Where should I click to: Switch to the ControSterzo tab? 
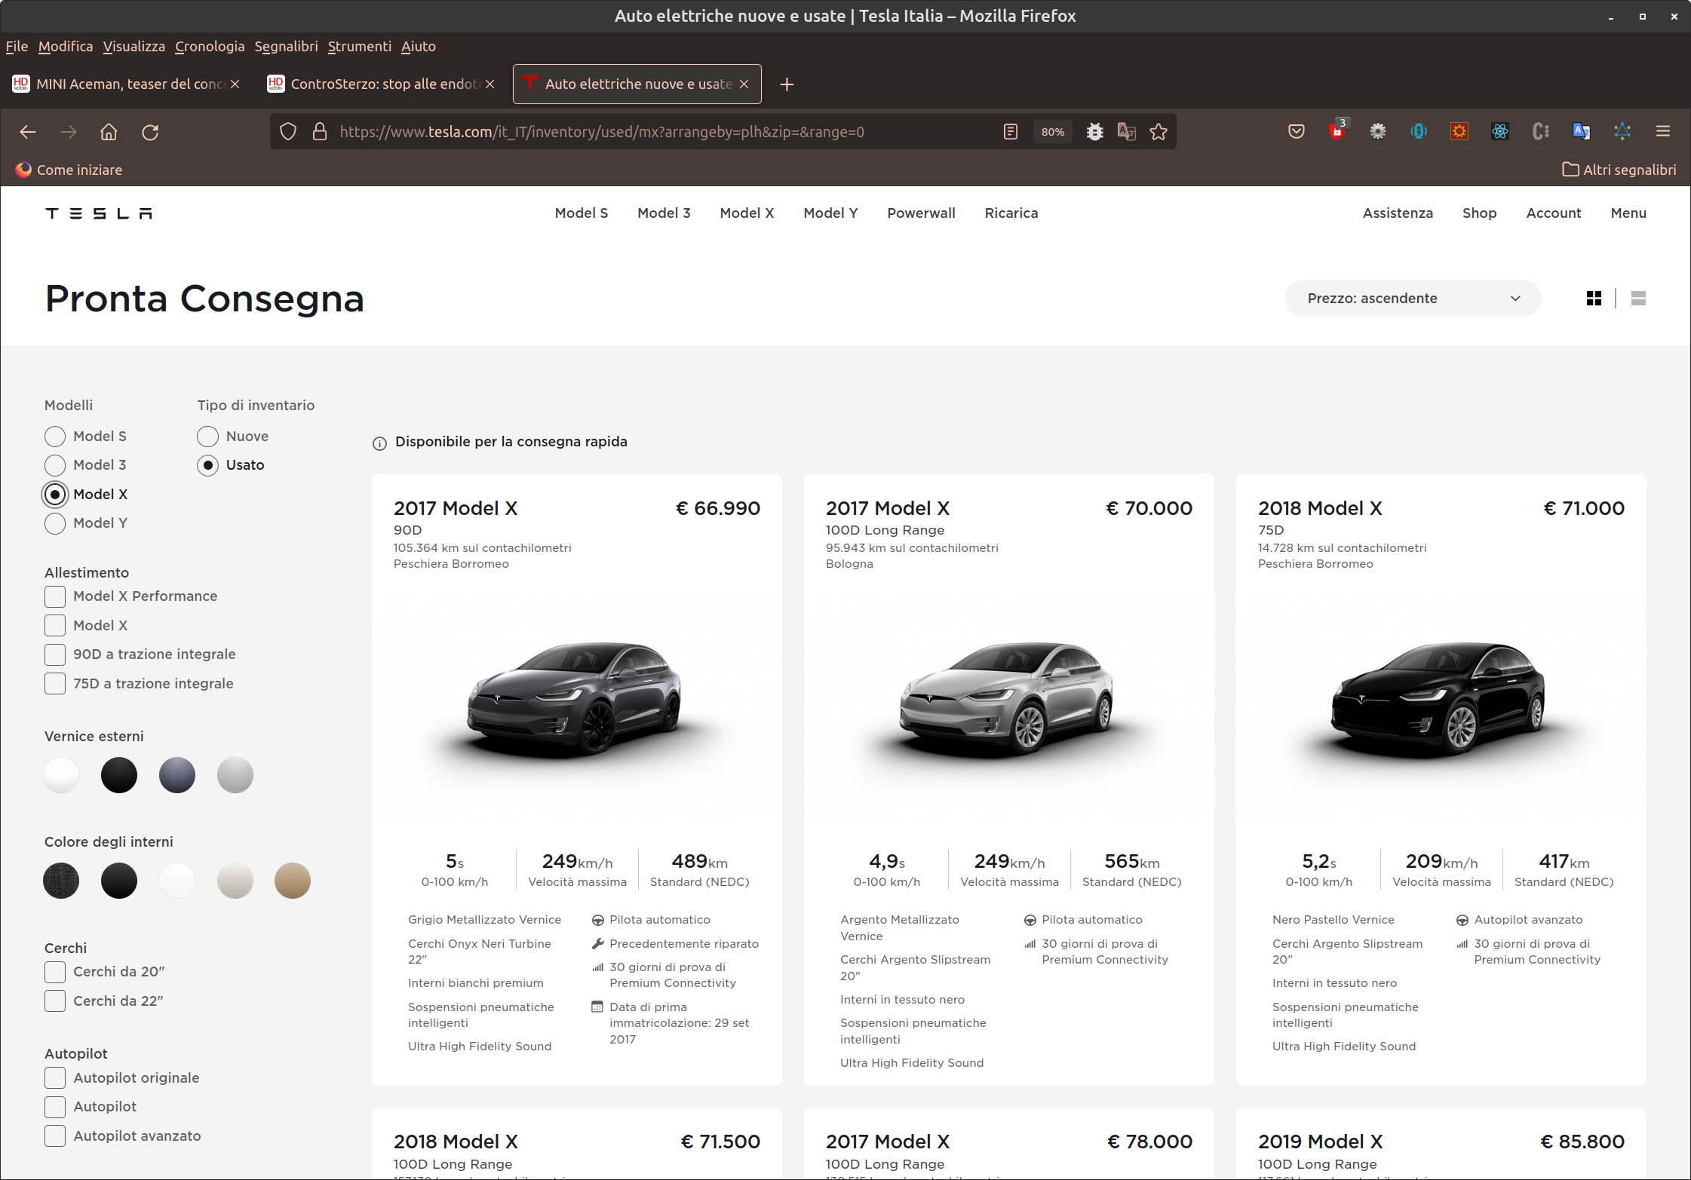tap(382, 84)
